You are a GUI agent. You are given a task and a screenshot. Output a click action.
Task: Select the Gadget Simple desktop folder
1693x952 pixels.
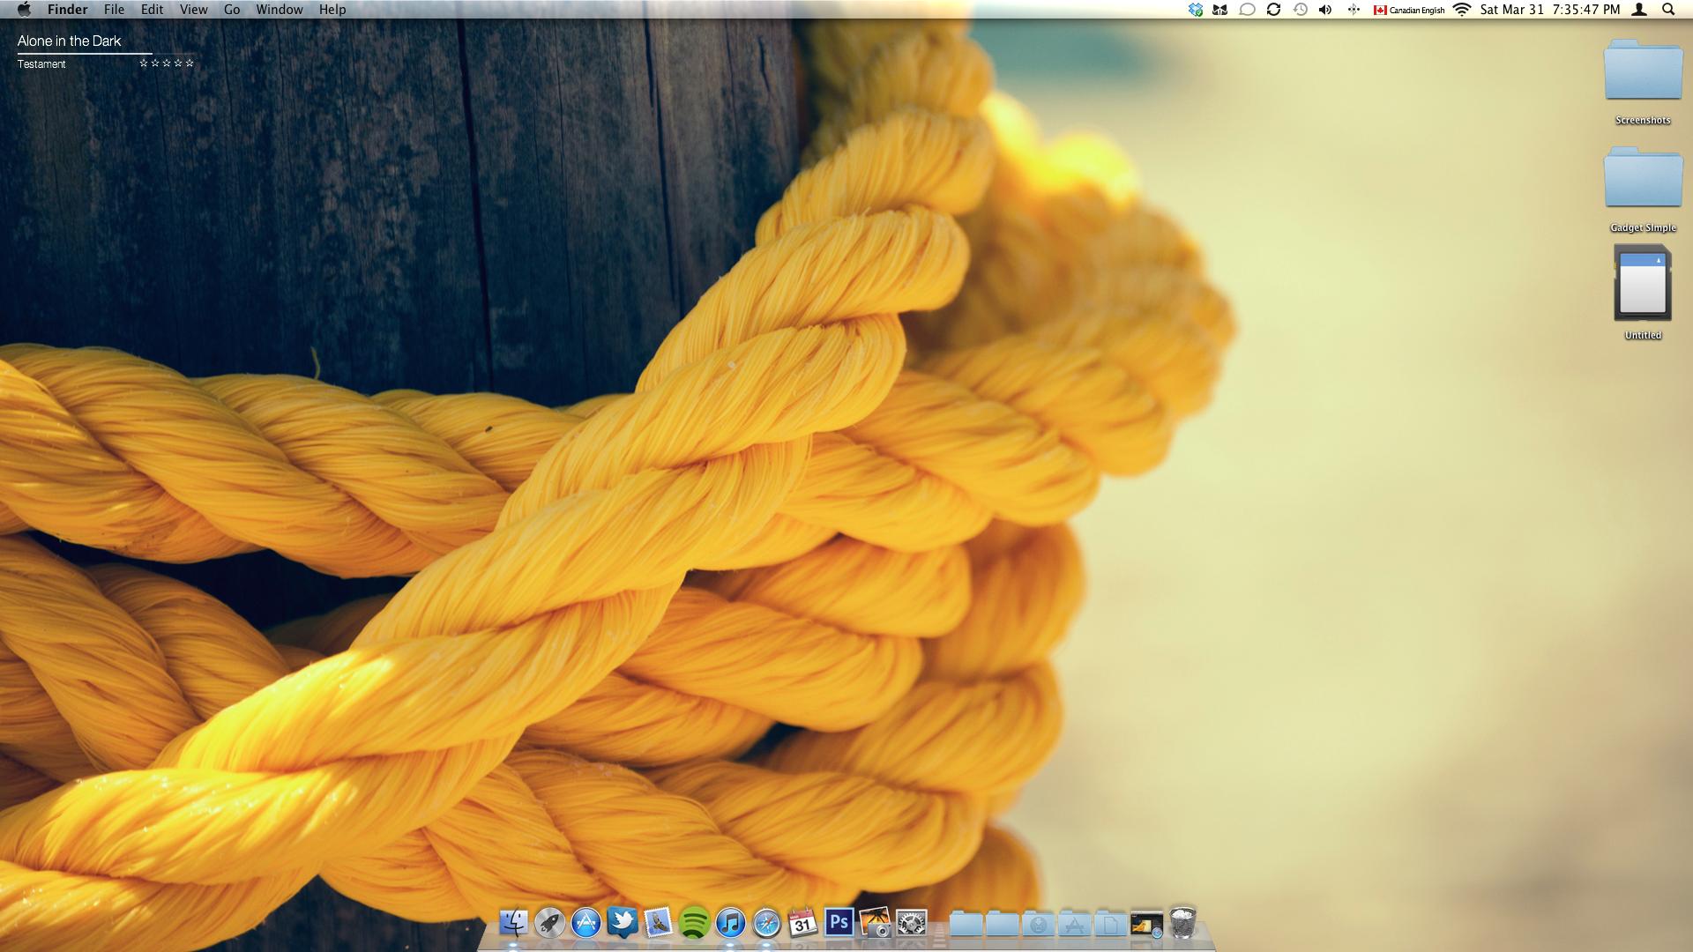pyautogui.click(x=1643, y=180)
